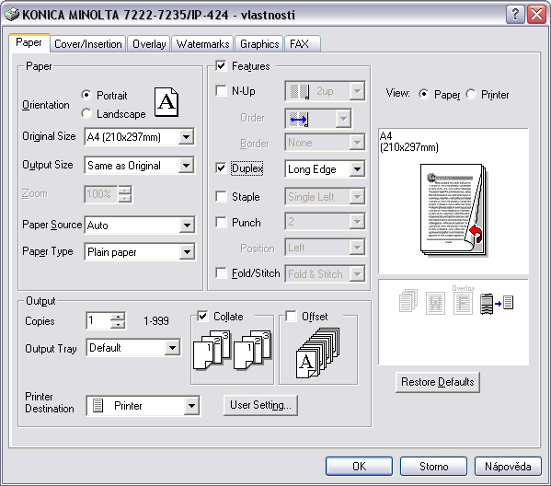Click the title bar help question mark
Viewport: 551px width, 486px height.
tap(515, 15)
